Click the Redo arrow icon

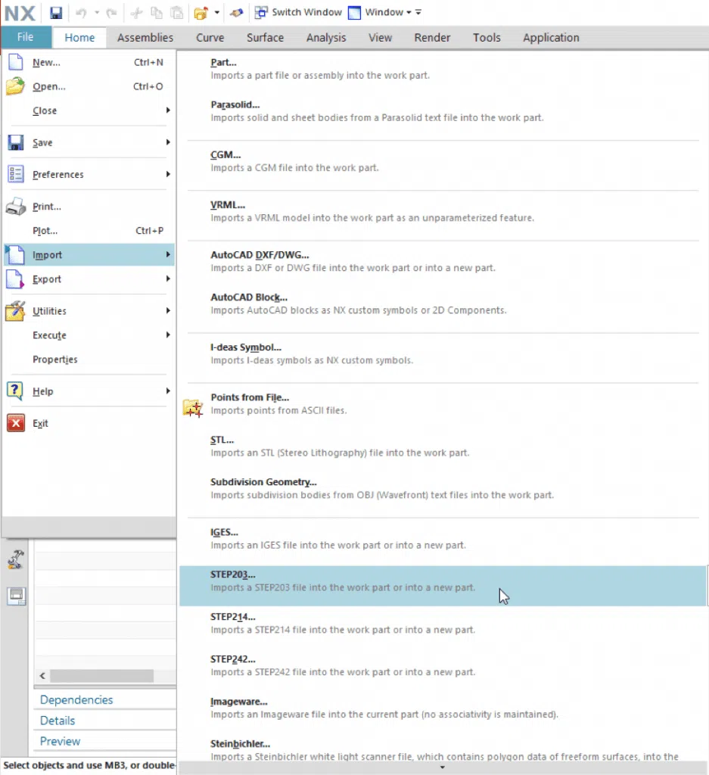tap(112, 13)
